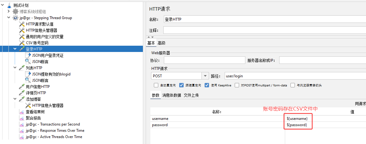Click the pipette icon of 用户信息HTTP

[22, 87]
